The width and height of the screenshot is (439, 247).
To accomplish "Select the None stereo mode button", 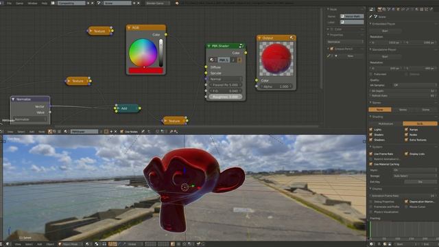I will point(379,110).
